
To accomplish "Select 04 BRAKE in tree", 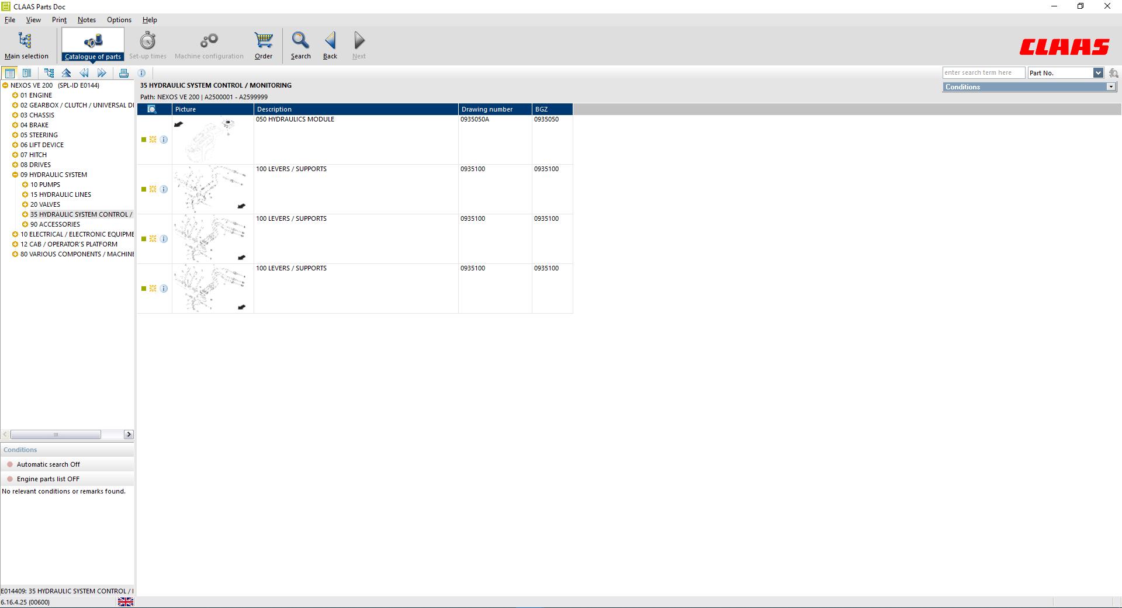I will (34, 125).
